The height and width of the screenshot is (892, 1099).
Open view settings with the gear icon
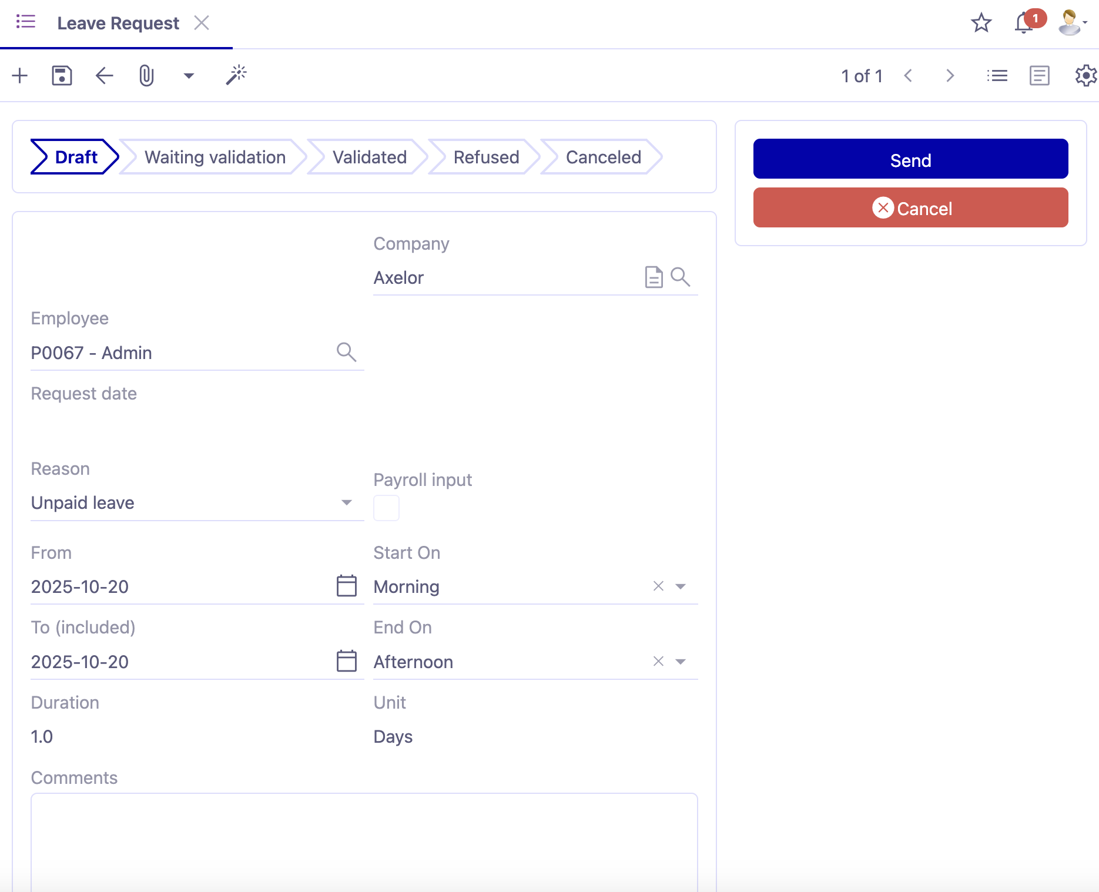coord(1084,75)
